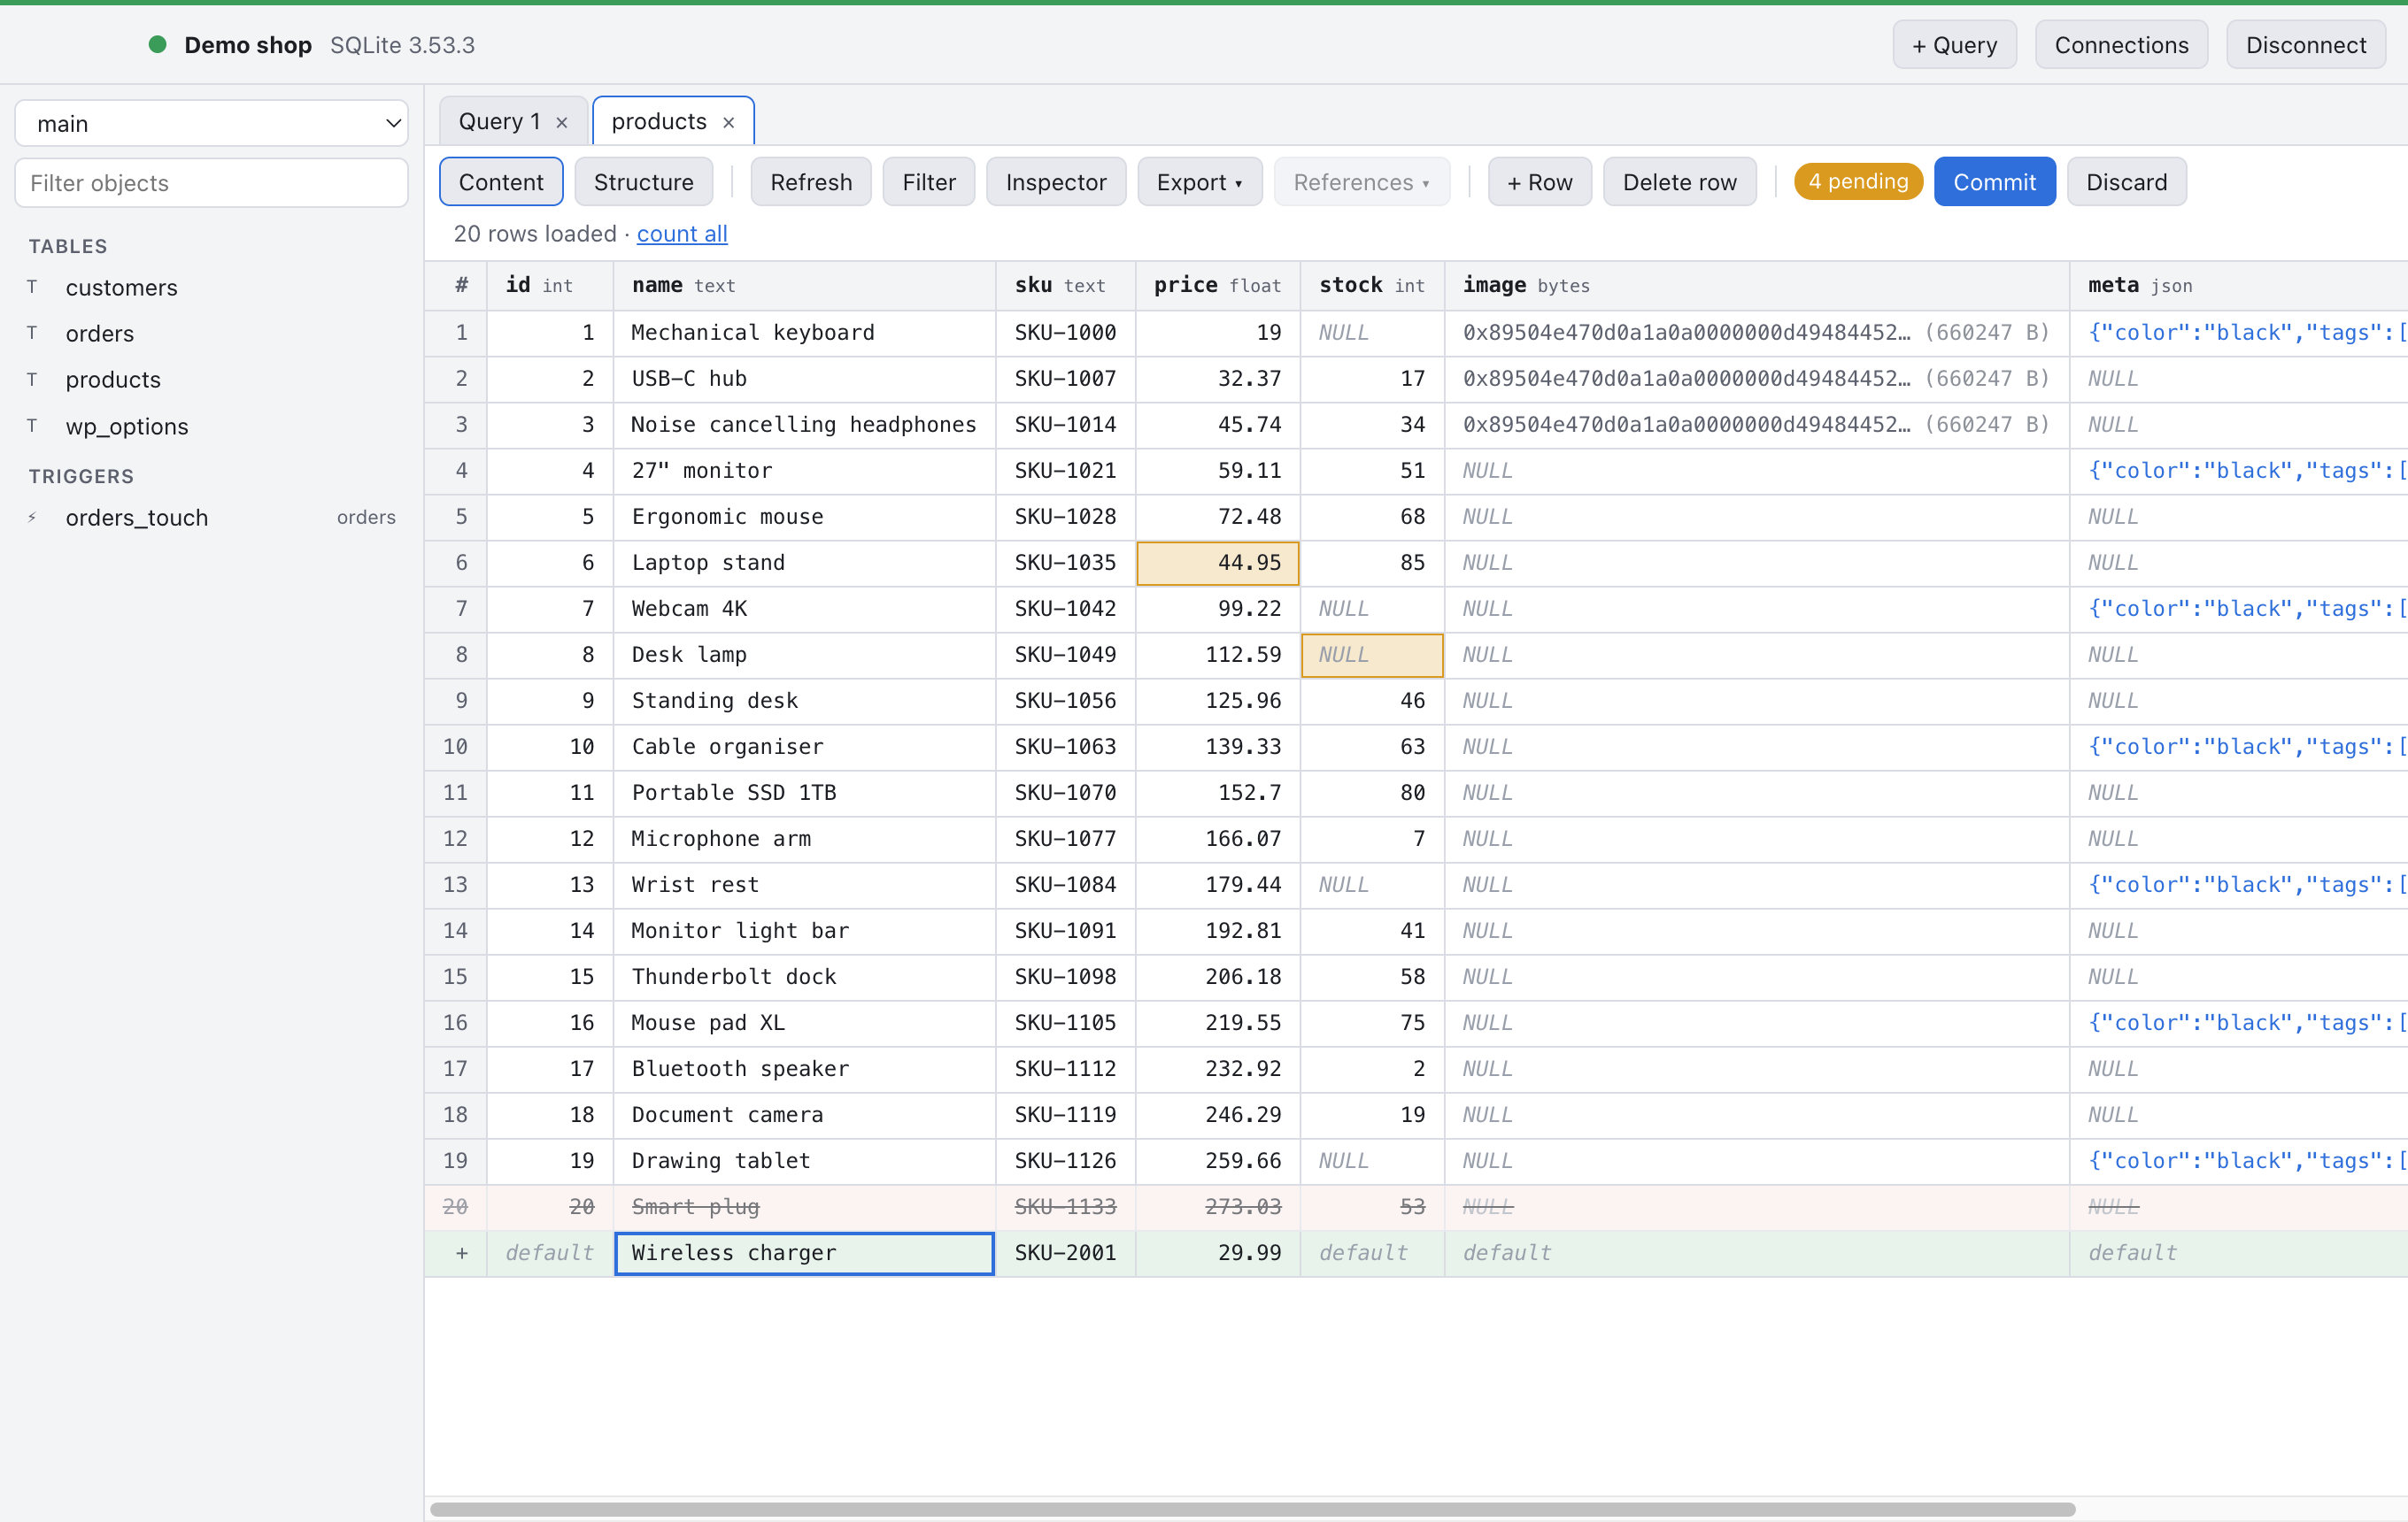Close the Query 1 tab
Viewport: 2408px width, 1522px height.
point(562,122)
